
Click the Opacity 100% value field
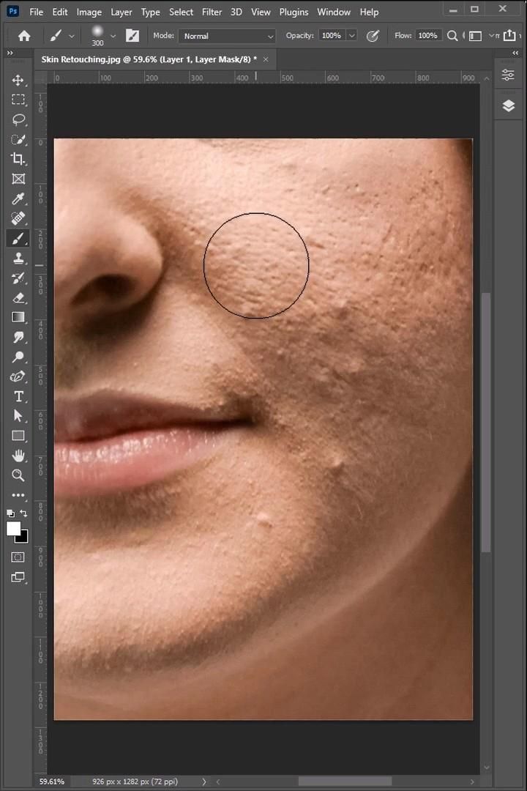(x=331, y=36)
